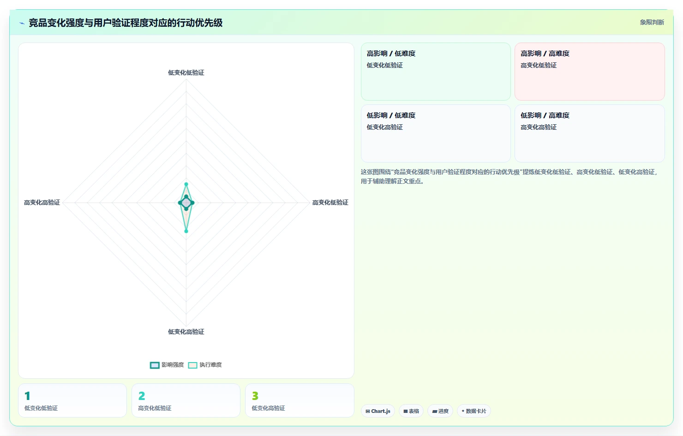
Task: Click the radar right axis label 高变化低验证
Action: (x=330, y=202)
